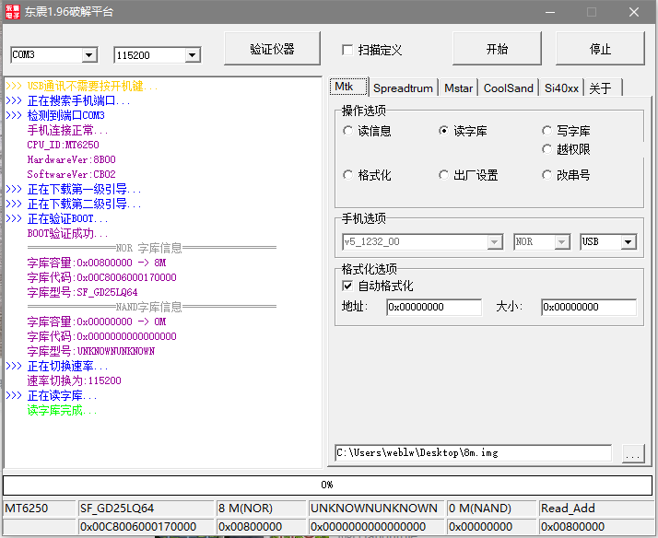This screenshot has height=538, width=658.
Task: Open the CoolSand tab
Action: (508, 88)
